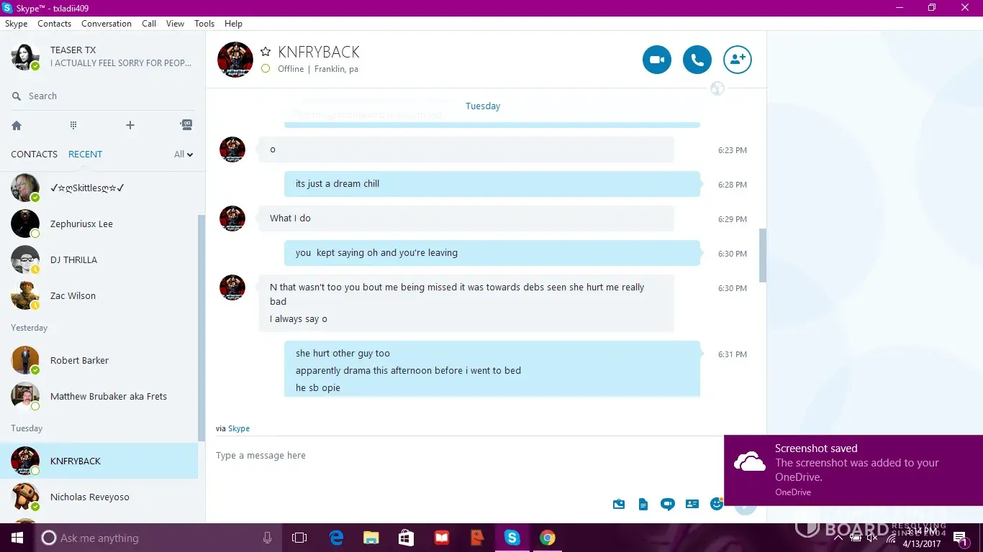Click the Cortana microphone icon
Screen dimensions: 983x552
tap(267, 538)
